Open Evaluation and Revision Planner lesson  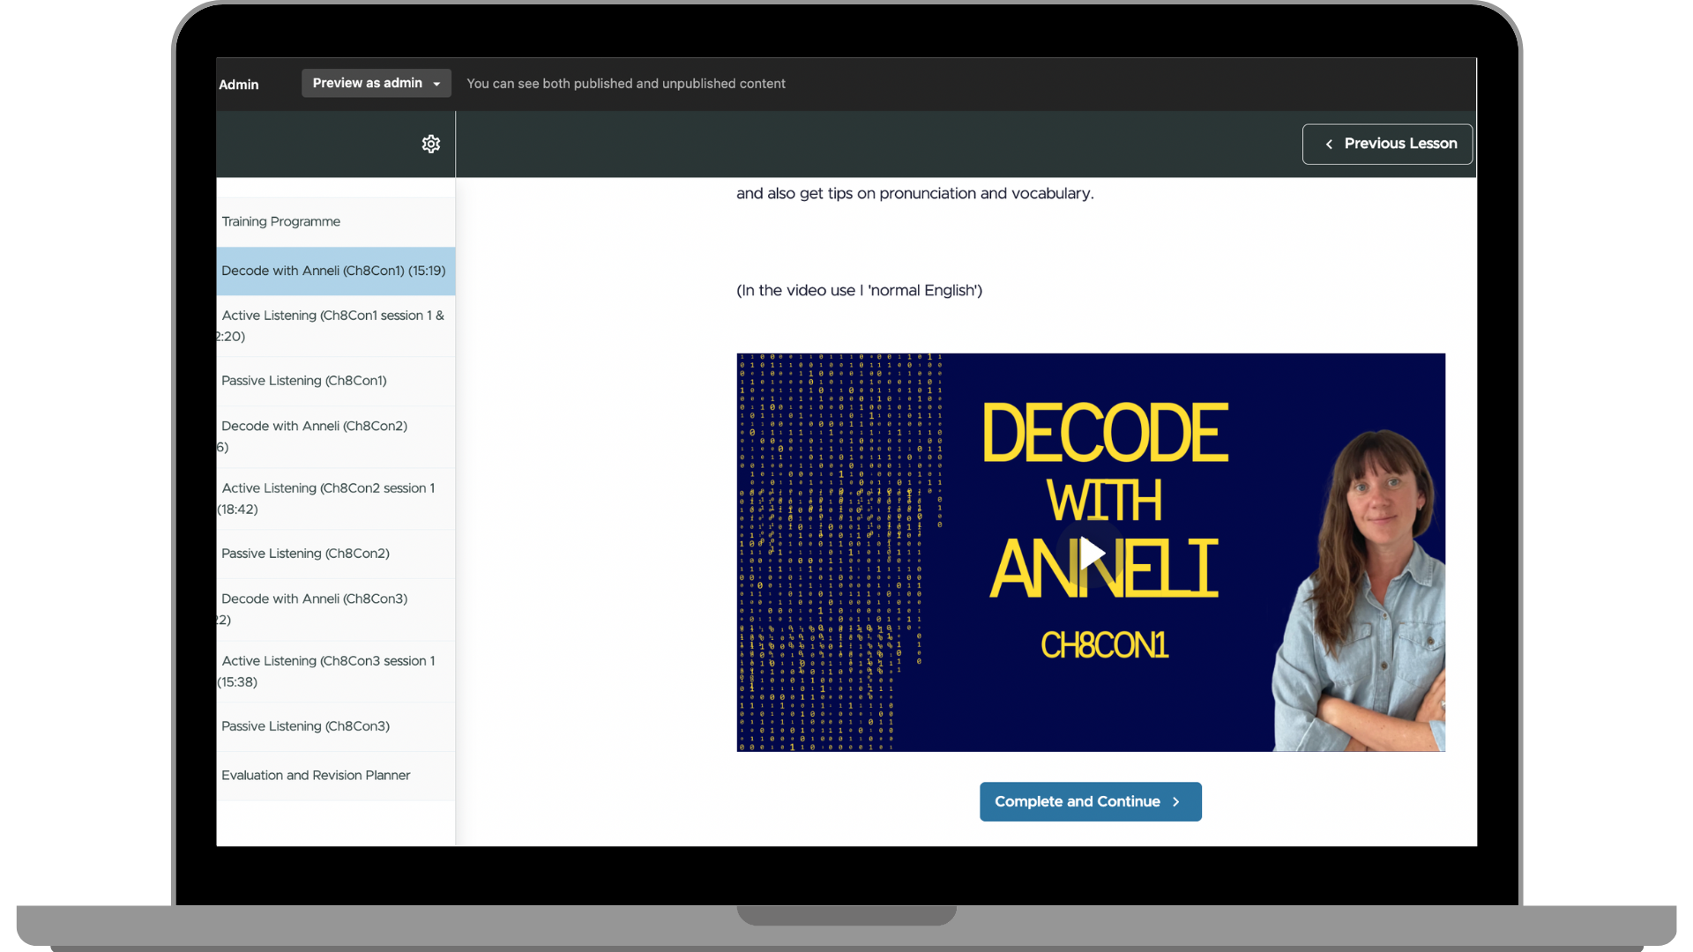pos(335,776)
